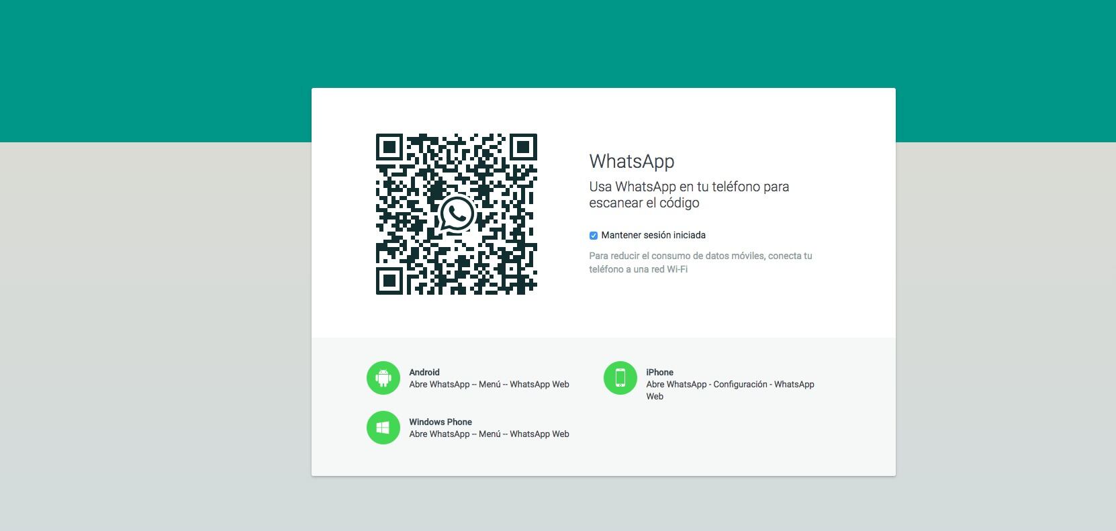Click the QR code's top-left corner square

pyautogui.click(x=389, y=147)
